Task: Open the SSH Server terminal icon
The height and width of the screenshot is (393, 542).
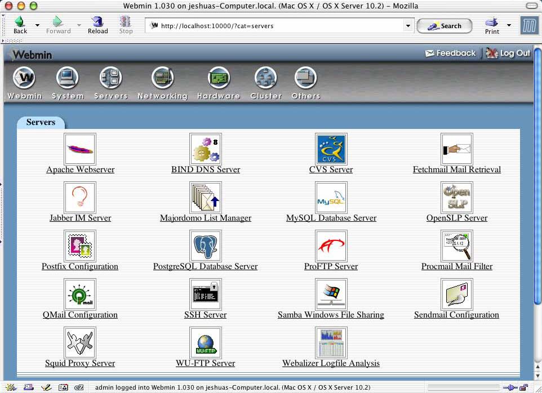Action: (206, 294)
